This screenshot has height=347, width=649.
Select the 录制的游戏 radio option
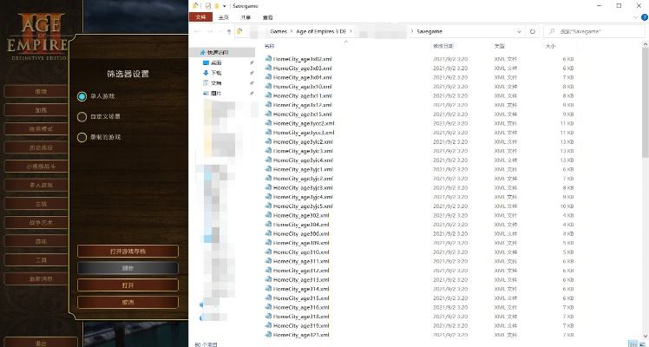82,137
